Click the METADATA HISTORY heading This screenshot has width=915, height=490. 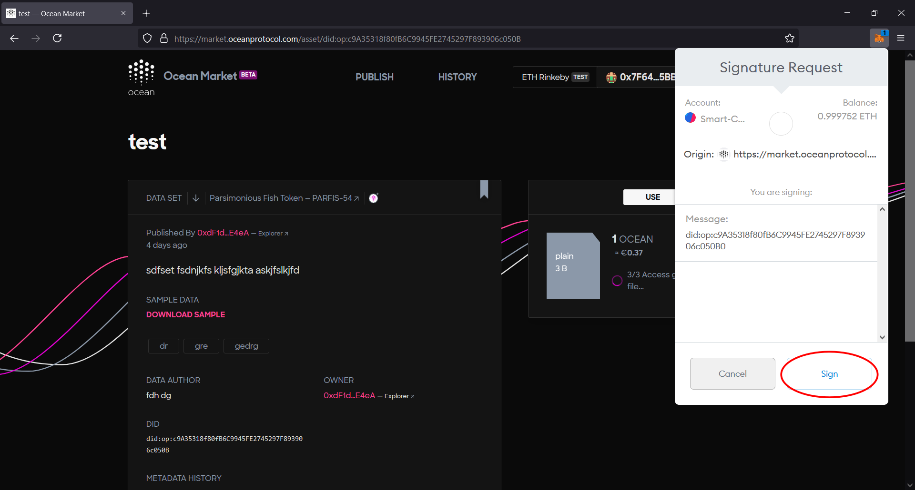click(183, 478)
